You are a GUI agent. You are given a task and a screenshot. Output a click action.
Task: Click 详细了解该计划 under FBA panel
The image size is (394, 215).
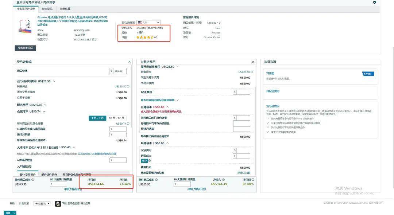tap(73, 189)
